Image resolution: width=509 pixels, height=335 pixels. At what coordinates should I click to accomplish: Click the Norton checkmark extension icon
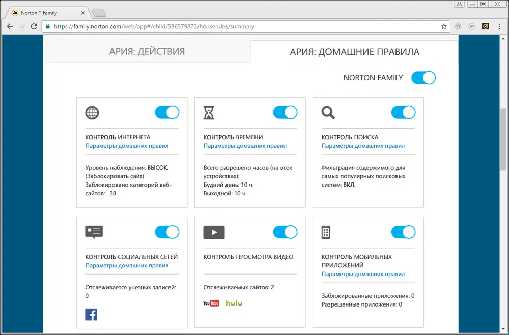click(485, 26)
